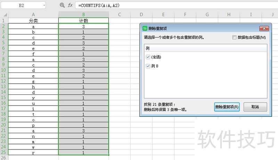Screen dimensions: 278x160
Task: Click cell B4 in row 4
Action: coord(83,37)
